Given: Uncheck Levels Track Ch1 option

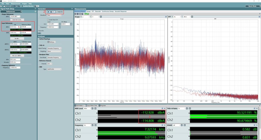Looking at the screenshot, I should pyautogui.click(x=48, y=20).
